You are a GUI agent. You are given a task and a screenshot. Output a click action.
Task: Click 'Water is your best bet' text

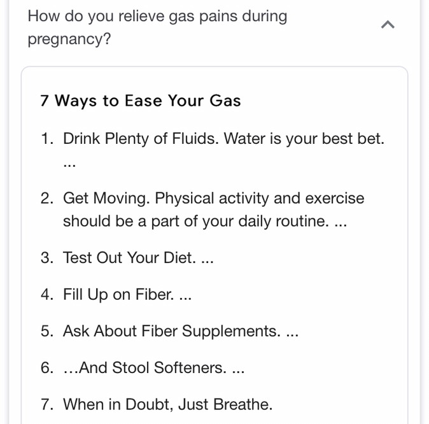tap(304, 139)
